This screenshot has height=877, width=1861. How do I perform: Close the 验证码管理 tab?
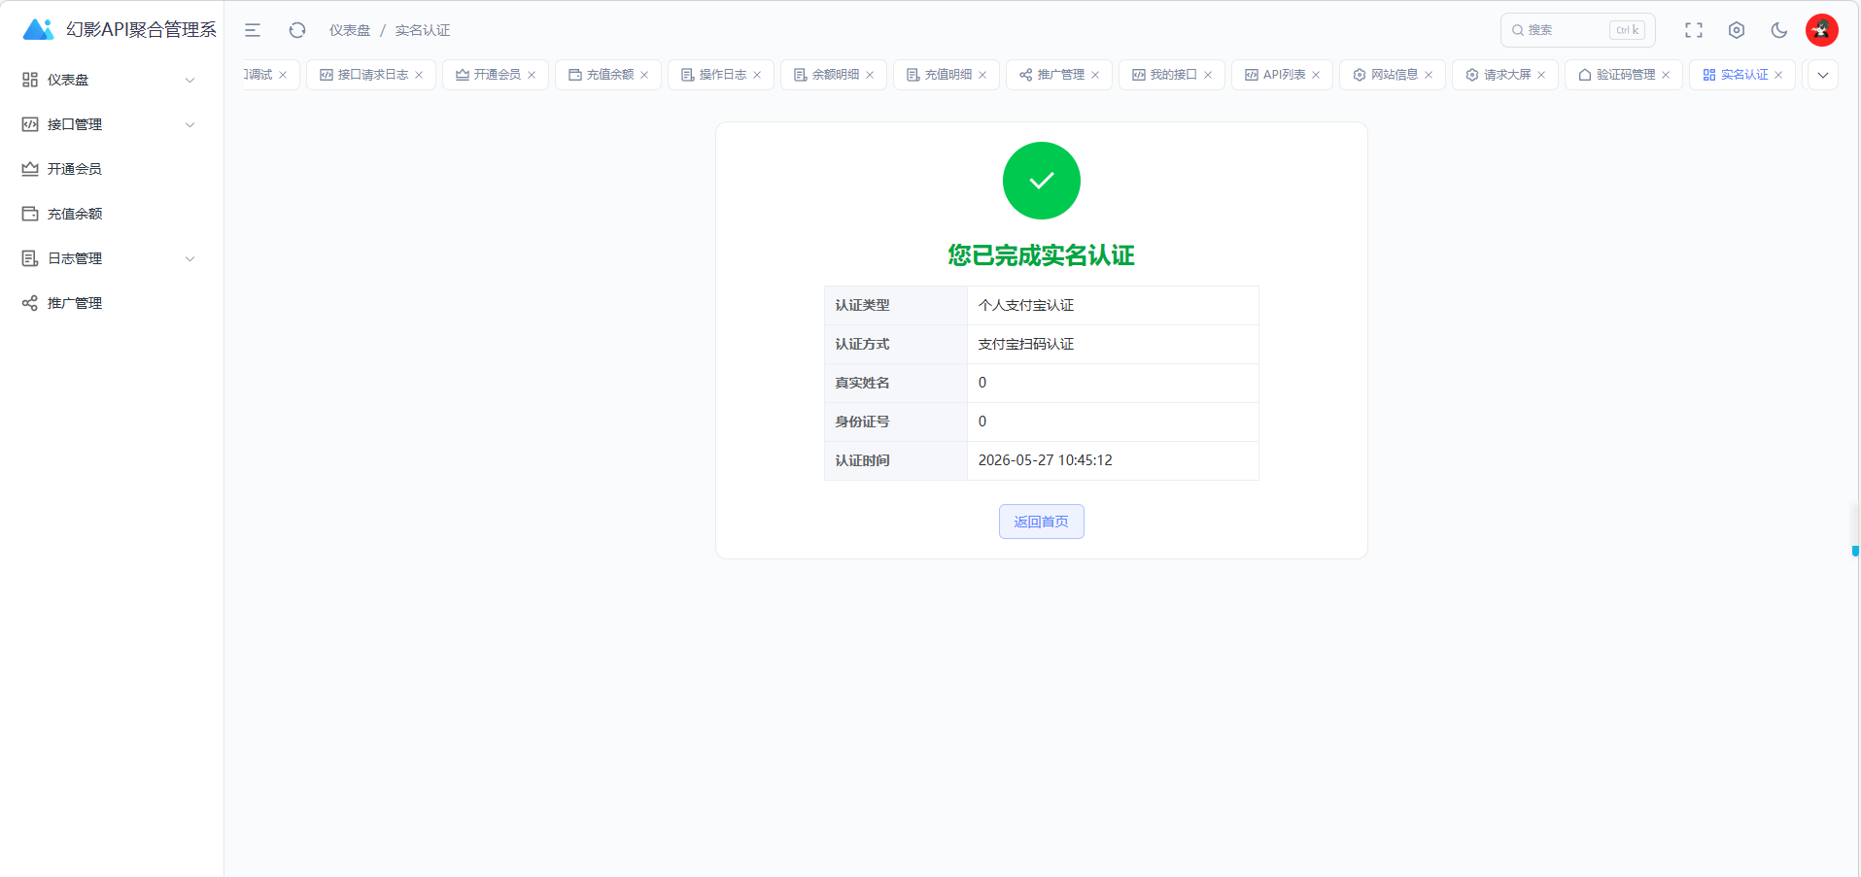(1666, 75)
